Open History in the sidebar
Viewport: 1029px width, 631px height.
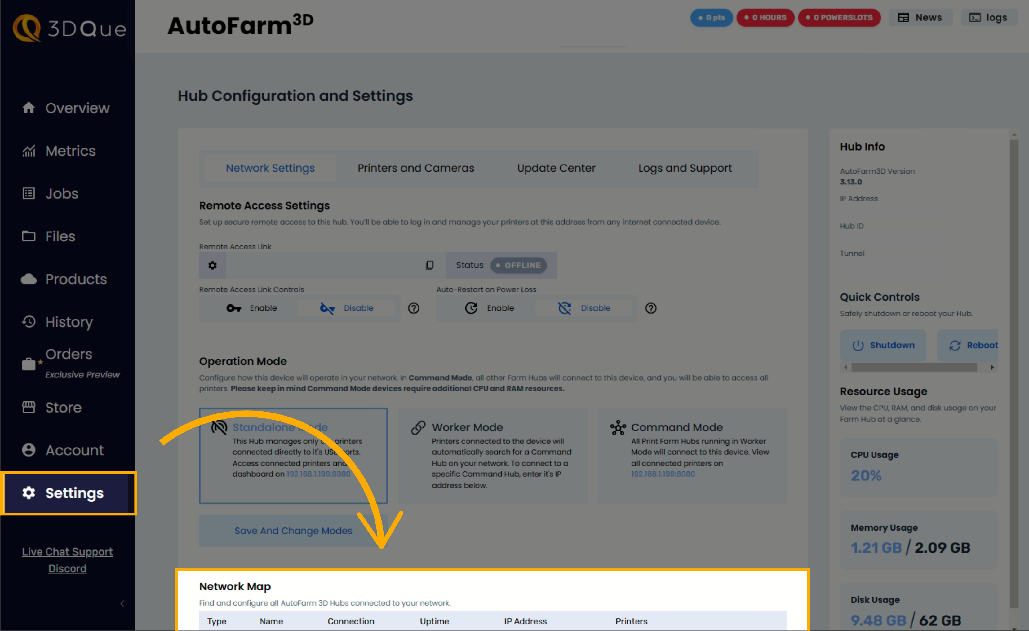click(x=69, y=322)
